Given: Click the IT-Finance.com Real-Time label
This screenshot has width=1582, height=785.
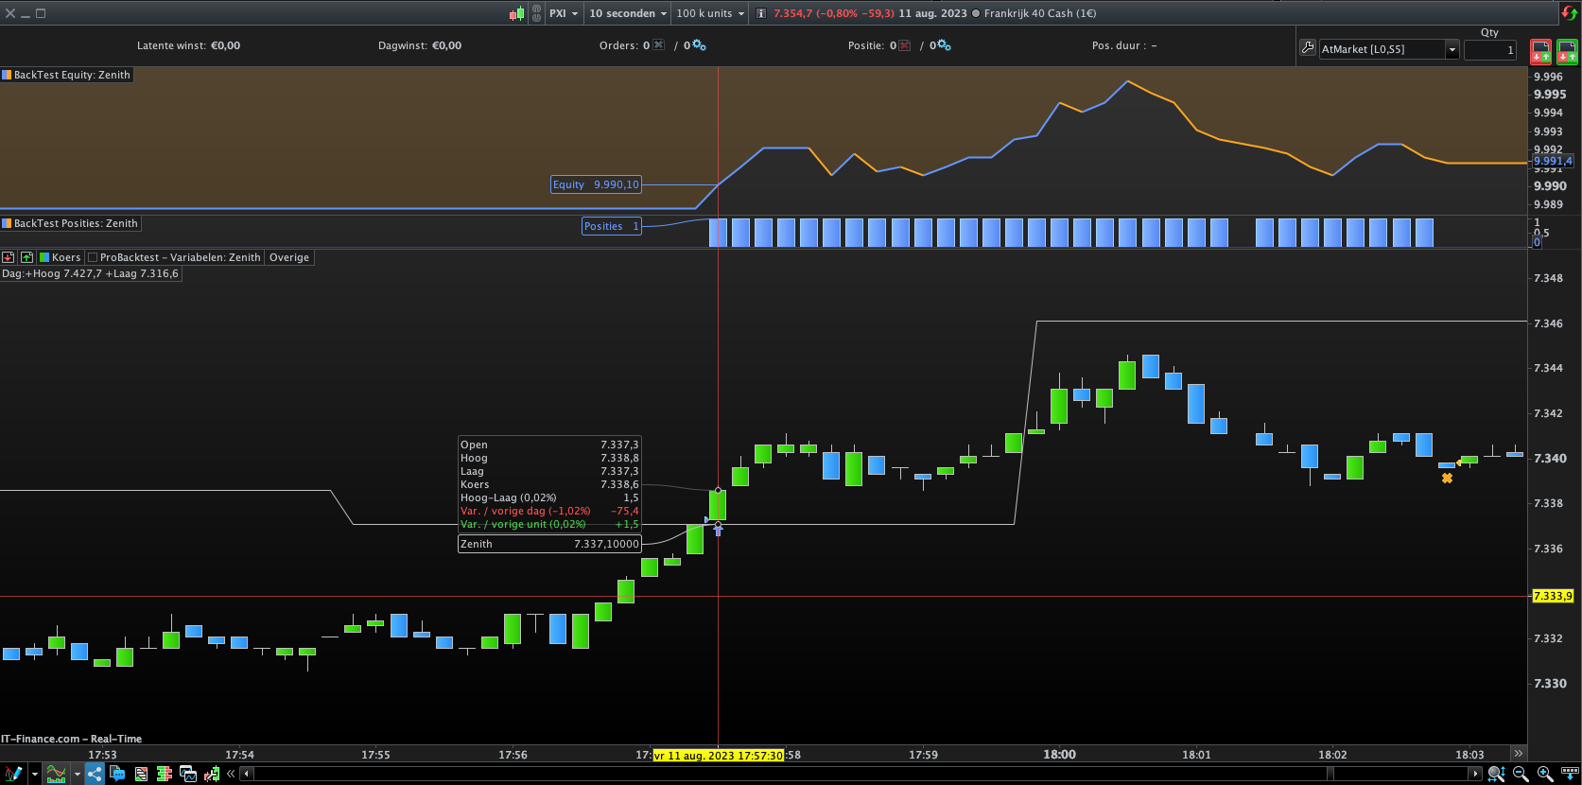Looking at the screenshot, I should 72,739.
